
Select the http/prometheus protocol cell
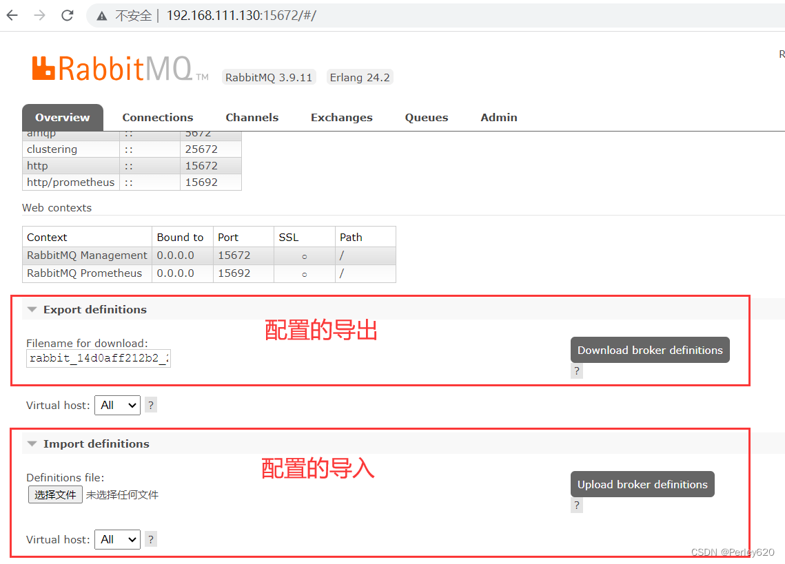[70, 182]
